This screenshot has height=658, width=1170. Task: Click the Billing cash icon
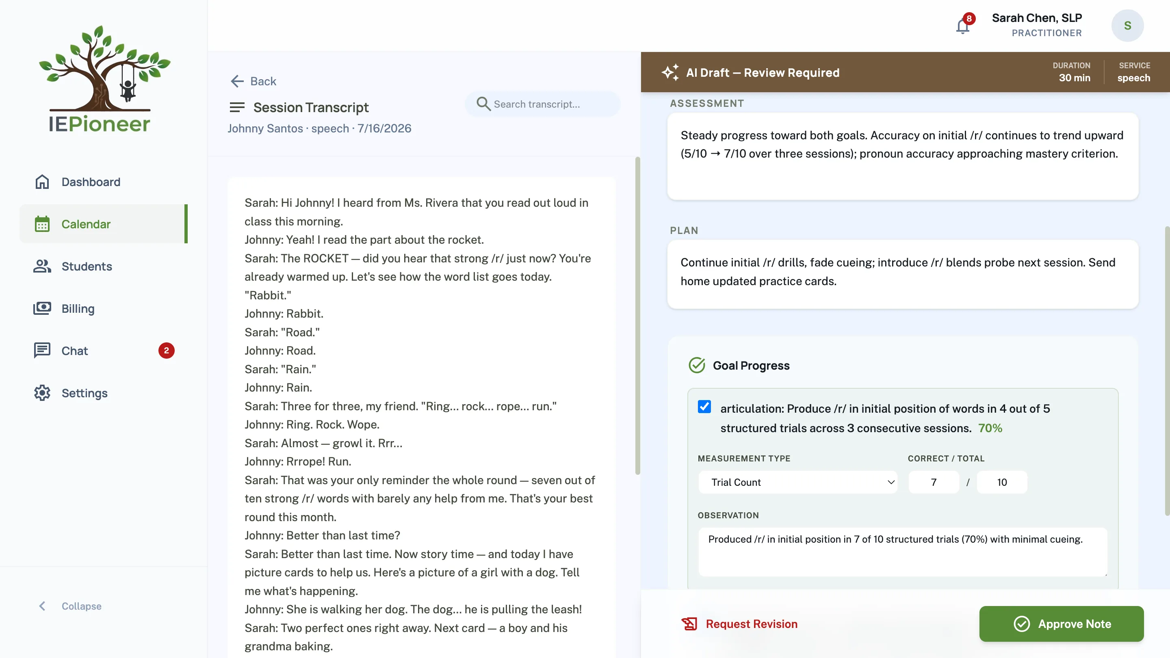click(42, 308)
